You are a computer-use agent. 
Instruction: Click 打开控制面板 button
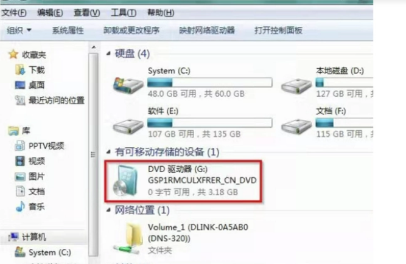[x=278, y=30]
